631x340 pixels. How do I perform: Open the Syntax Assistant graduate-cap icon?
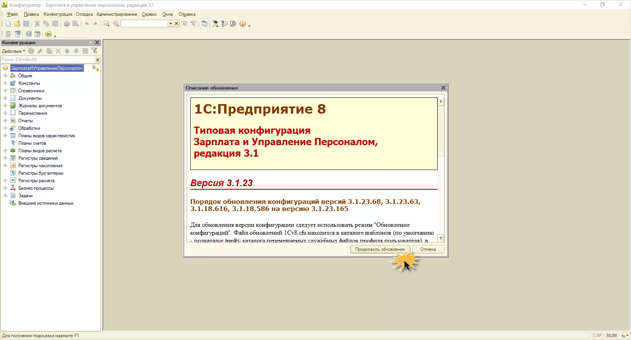pos(215,24)
